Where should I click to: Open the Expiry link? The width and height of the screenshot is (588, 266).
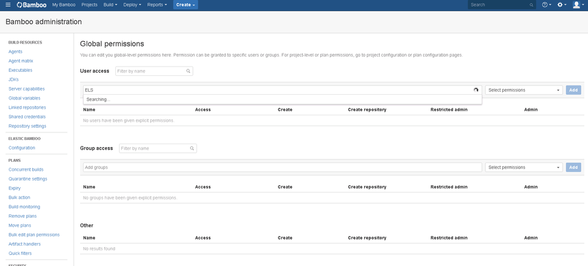[x=15, y=188]
